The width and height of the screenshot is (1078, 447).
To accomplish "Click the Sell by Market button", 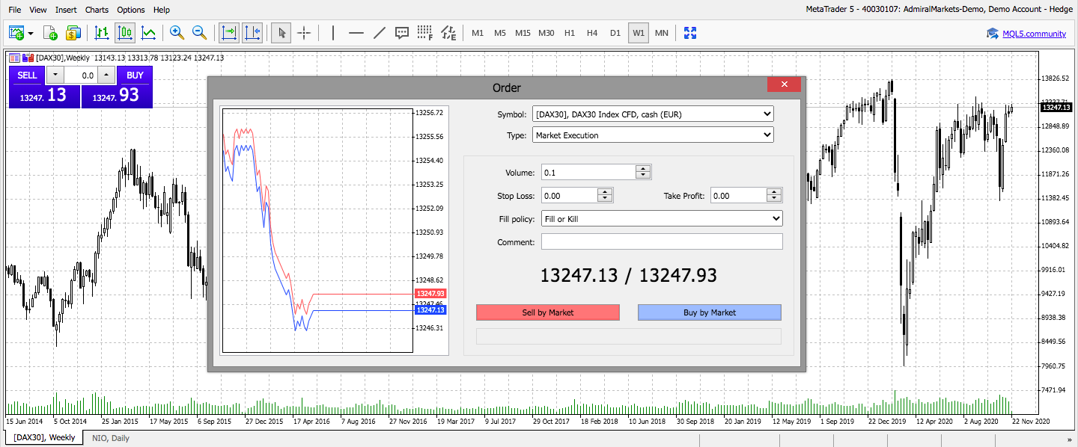I will point(548,312).
